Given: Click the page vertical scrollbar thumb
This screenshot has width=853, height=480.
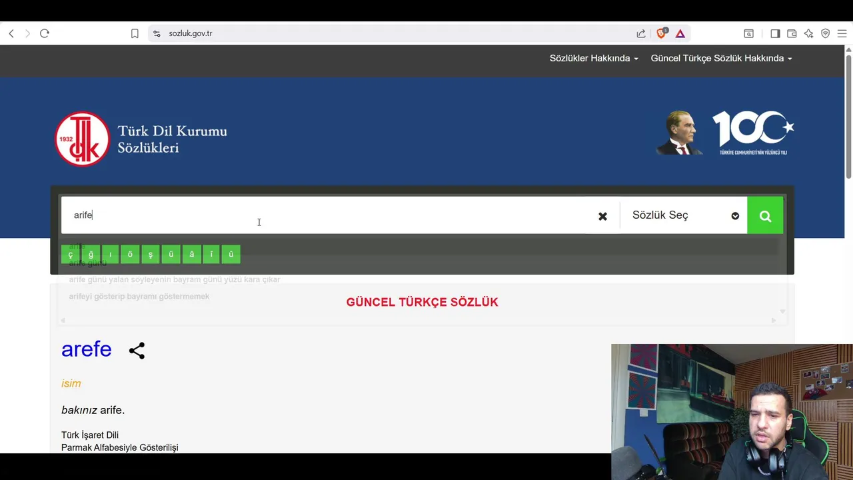Looking at the screenshot, I should (x=848, y=117).
